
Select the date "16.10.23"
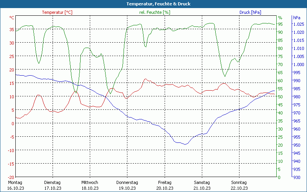pos(16,188)
